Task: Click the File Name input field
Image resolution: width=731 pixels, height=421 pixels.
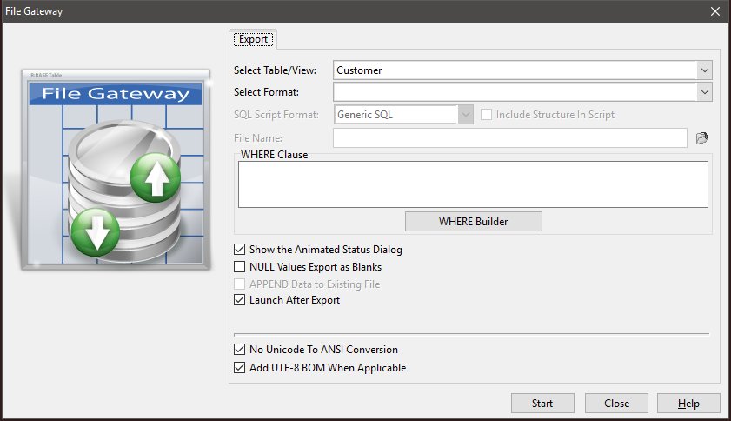Action: pyautogui.click(x=510, y=137)
